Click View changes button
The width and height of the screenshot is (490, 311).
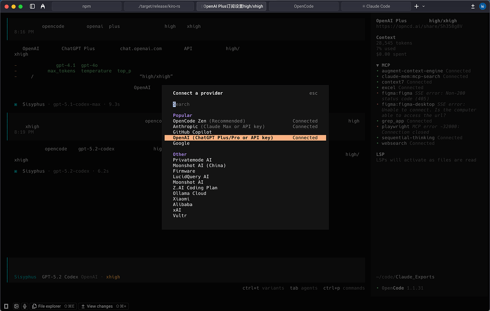point(103,306)
